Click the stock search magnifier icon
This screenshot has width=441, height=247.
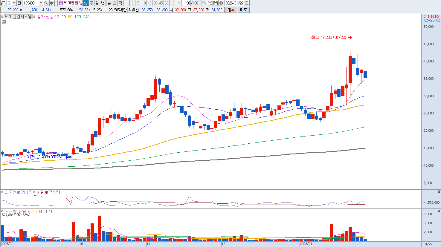click(x=46, y=3)
